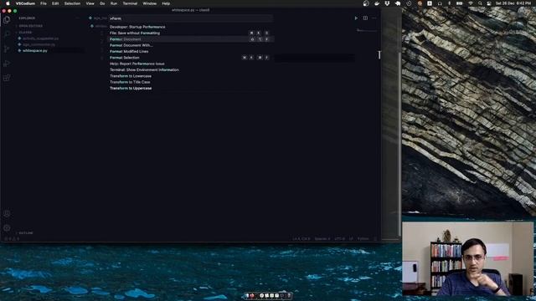
Task: Open the Edit menu
Action: [55, 3]
